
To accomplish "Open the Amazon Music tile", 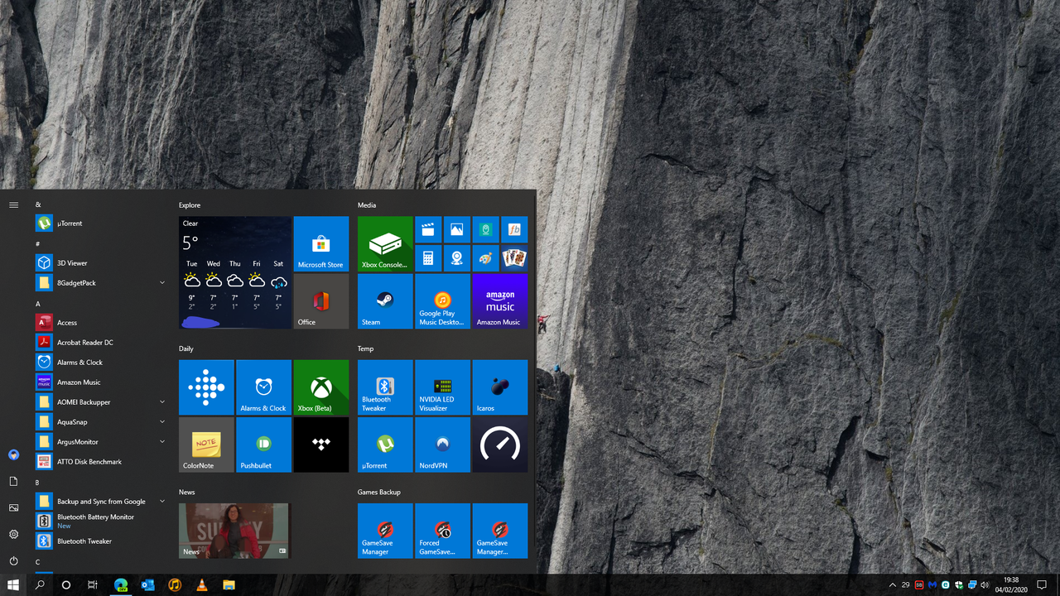I will coord(500,301).
